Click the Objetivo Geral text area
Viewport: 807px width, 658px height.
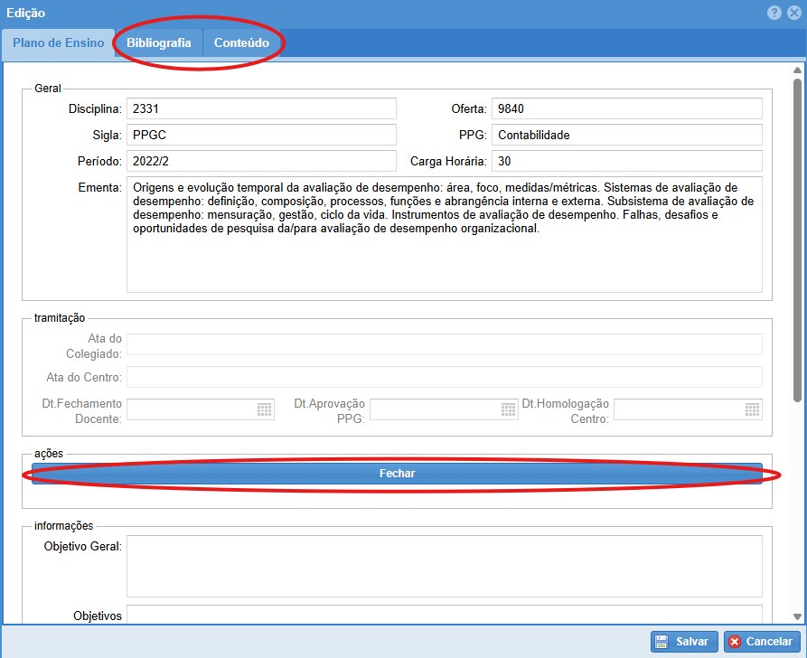coord(444,566)
